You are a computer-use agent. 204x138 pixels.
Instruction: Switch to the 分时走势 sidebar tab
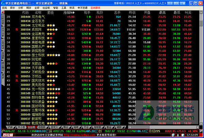[x=3, y=20]
